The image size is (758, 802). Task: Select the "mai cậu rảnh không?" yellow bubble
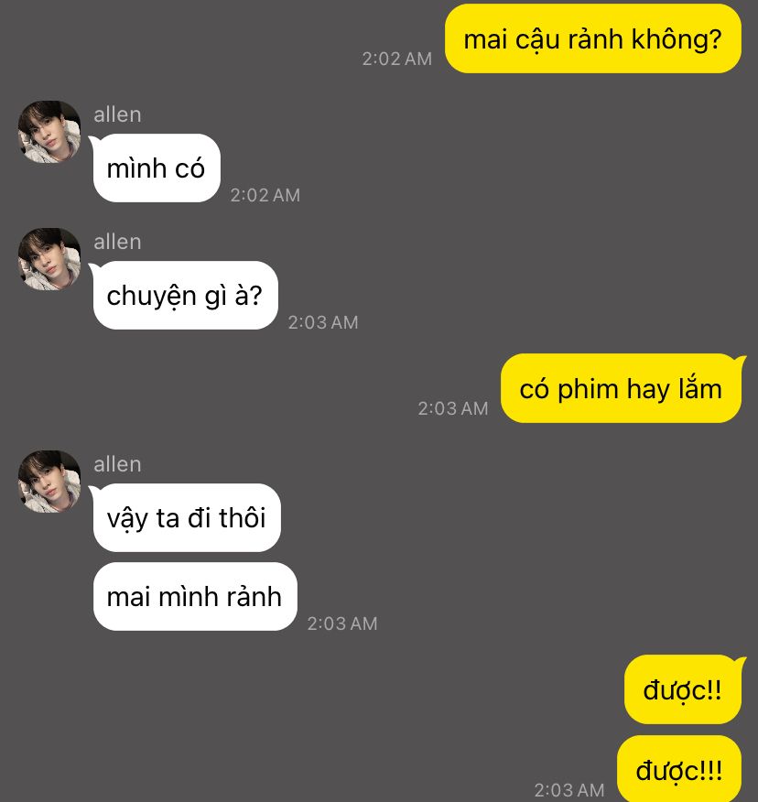click(593, 38)
